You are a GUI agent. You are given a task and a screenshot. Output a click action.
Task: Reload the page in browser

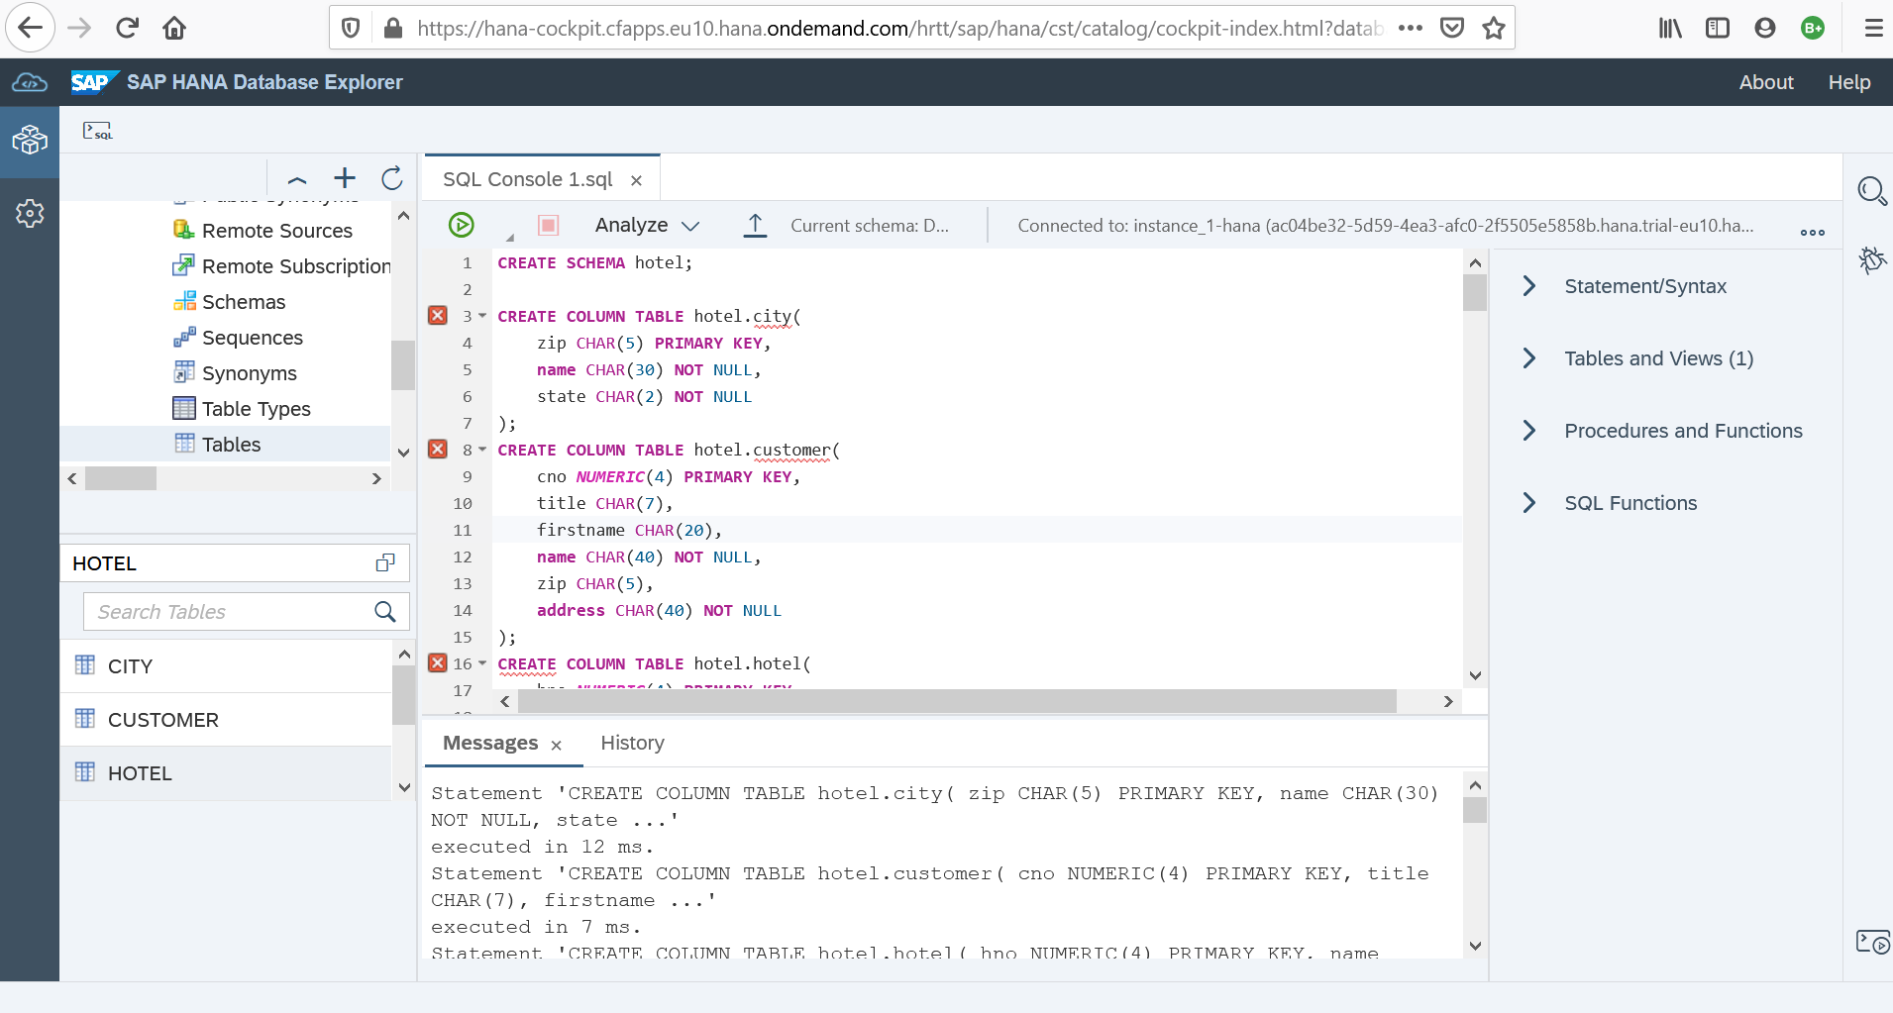click(127, 28)
